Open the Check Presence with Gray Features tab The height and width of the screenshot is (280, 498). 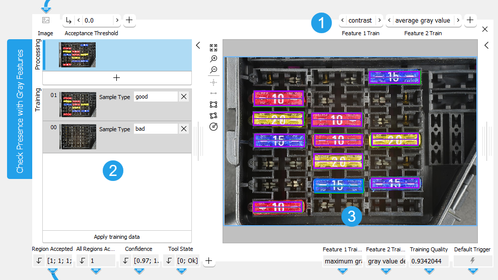20,109
